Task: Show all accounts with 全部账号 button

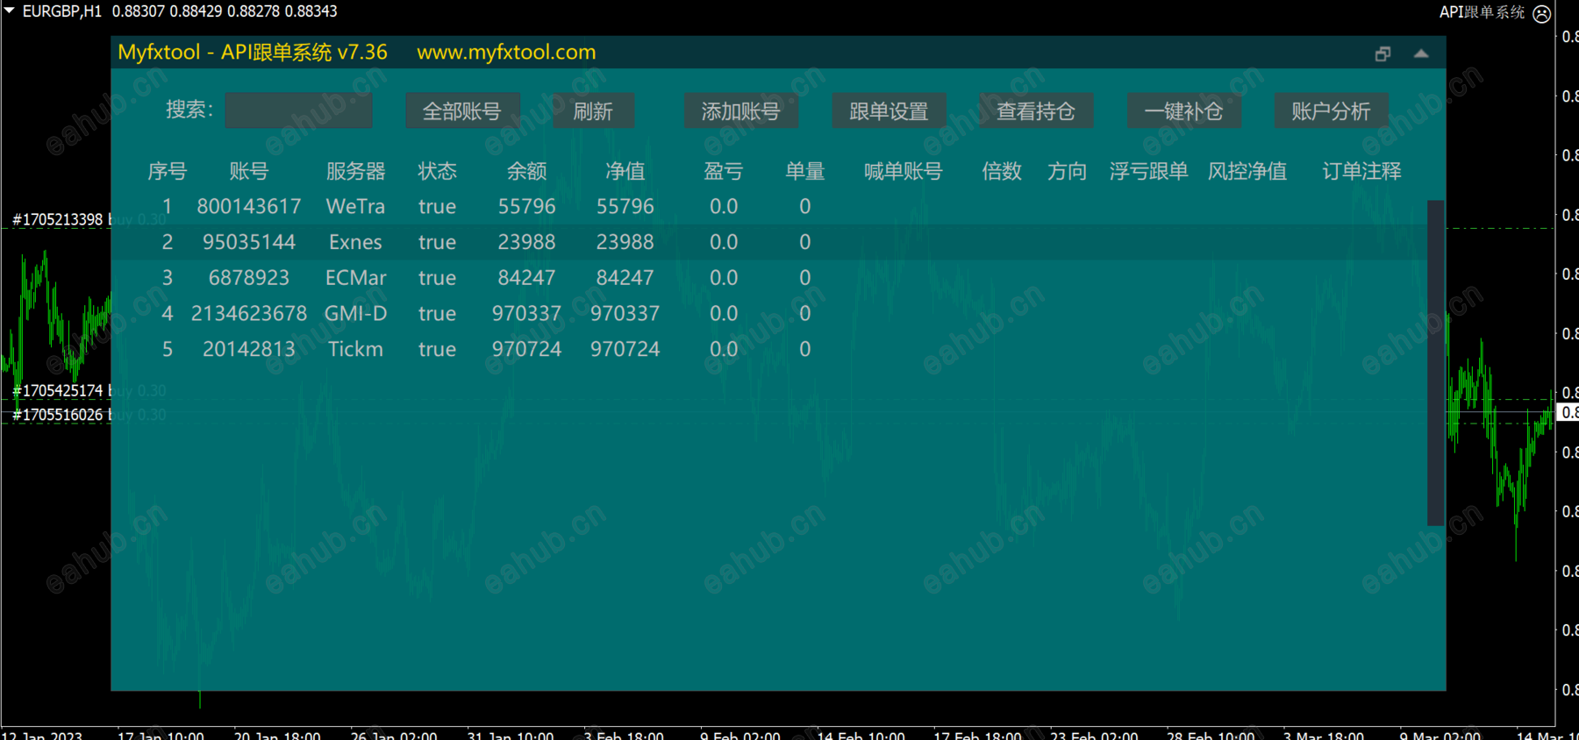Action: [x=462, y=110]
